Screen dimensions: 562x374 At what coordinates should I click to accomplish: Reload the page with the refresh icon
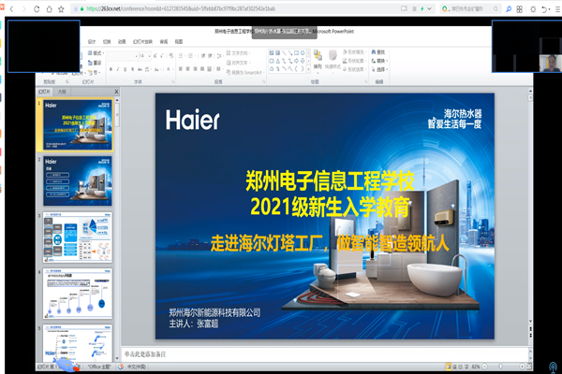(37, 7)
